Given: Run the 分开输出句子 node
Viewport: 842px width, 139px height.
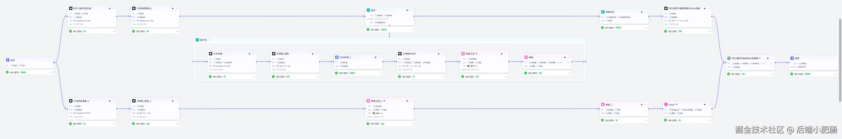Looking at the screenshot, I should point(439,54).
